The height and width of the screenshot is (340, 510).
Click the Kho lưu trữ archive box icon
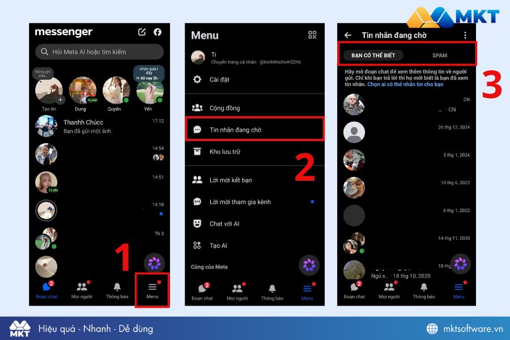click(197, 151)
